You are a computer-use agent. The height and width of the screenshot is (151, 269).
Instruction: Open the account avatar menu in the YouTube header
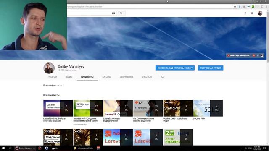click(260, 13)
